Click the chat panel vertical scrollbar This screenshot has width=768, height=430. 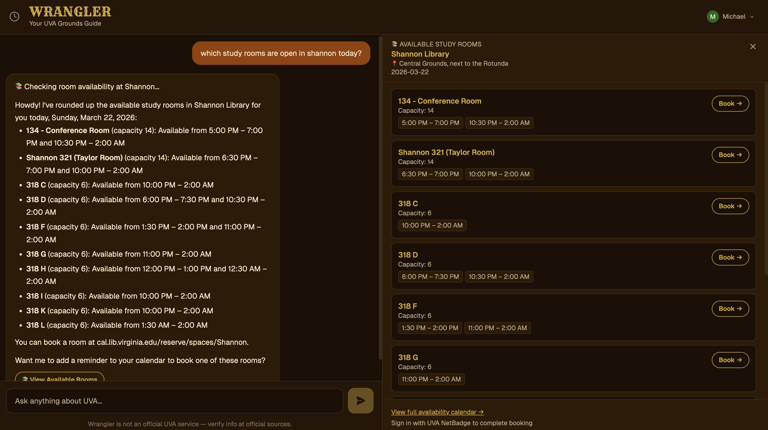tap(380, 198)
